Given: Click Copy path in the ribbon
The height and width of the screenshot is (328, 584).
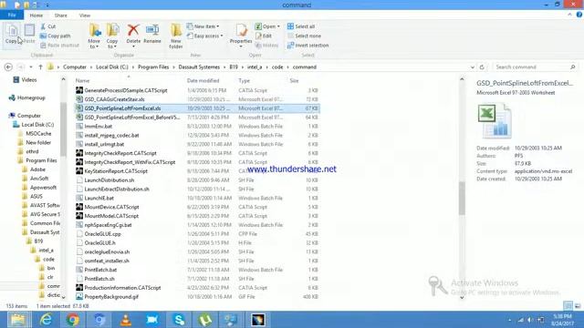Looking at the screenshot, I should coord(55,36).
